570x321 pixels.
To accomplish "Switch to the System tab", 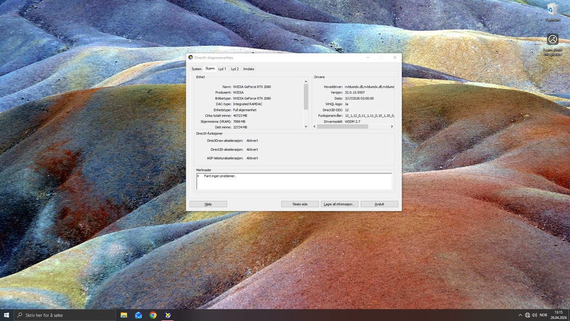I will click(x=197, y=69).
